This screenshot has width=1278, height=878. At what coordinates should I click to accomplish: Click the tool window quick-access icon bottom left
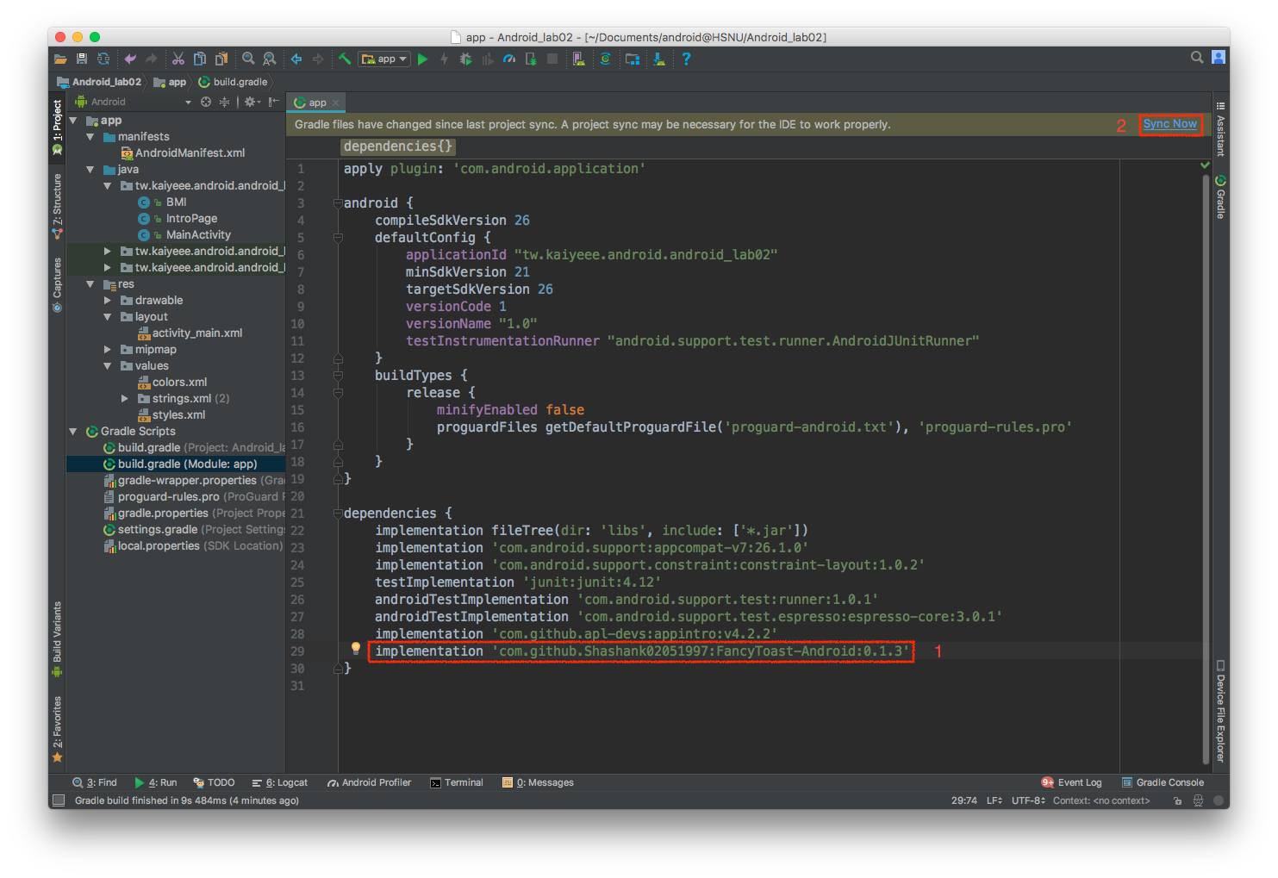point(59,800)
